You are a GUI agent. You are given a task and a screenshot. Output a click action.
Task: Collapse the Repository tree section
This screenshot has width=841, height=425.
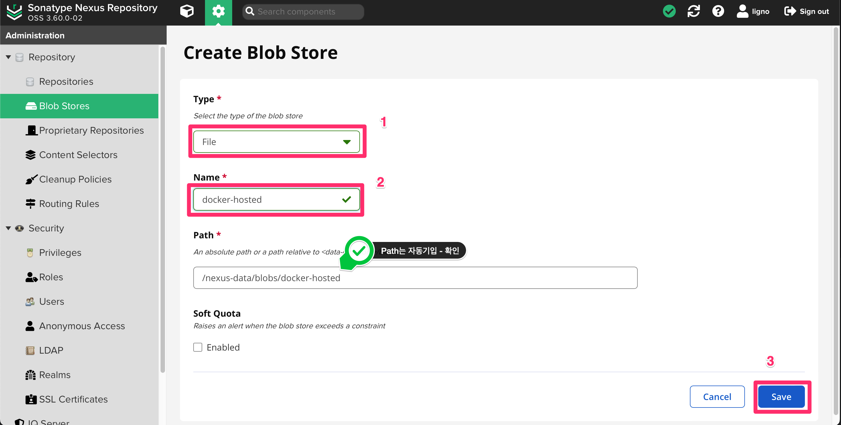pyautogui.click(x=8, y=57)
